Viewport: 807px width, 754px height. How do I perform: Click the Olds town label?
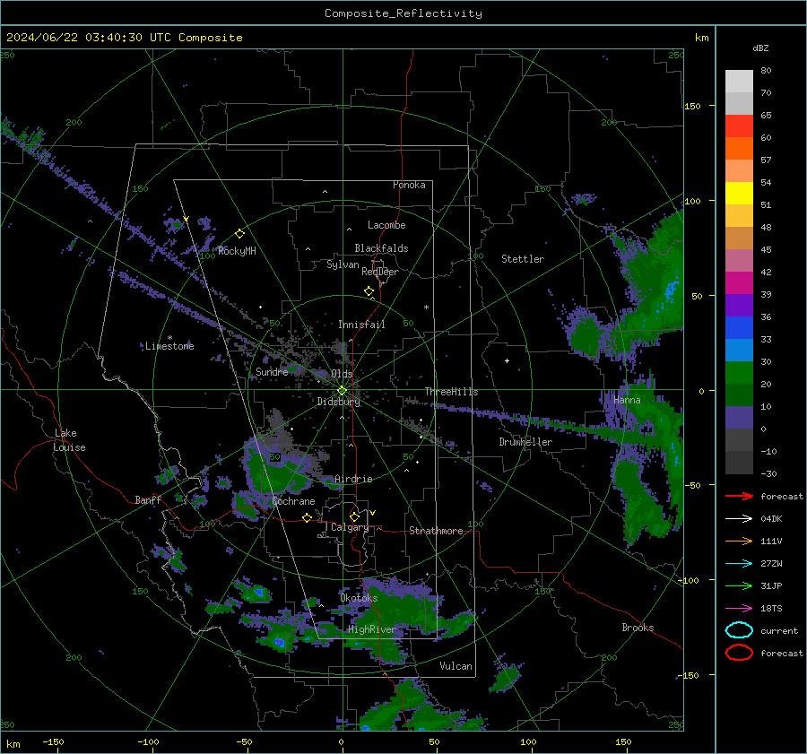[x=342, y=374]
